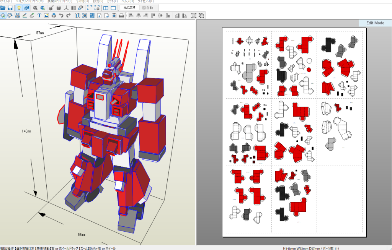The image size is (392, 250).
Task: Open the 3Dモデルウィンドウ(M) menu
Action: (29, 1)
